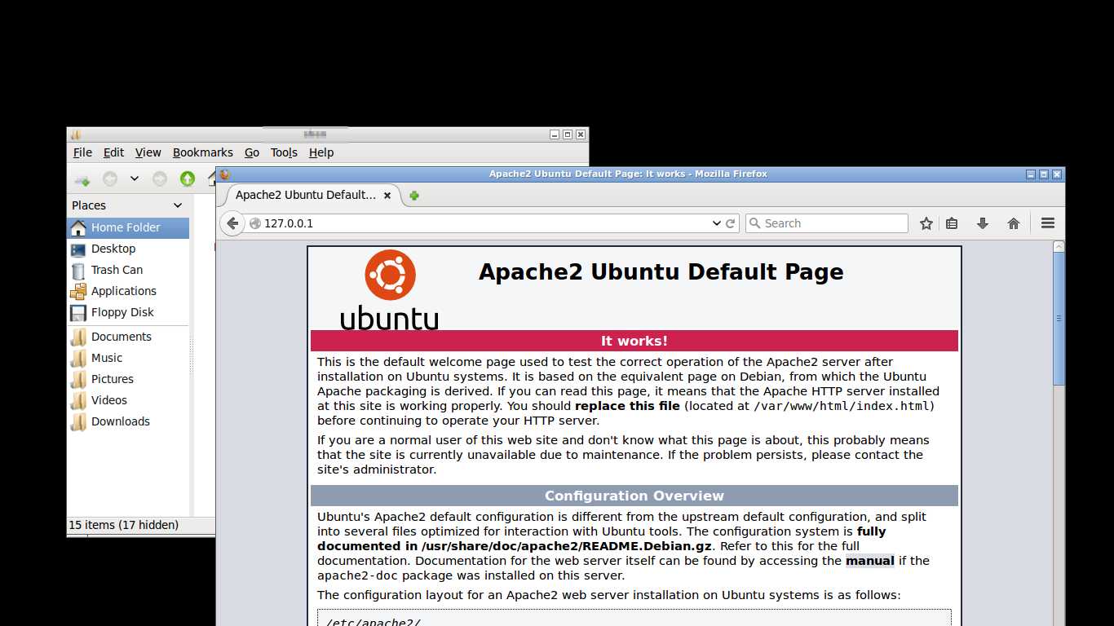Viewport: 1114px width, 626px height.
Task: Open file manager history dropdown arrow
Action: pyautogui.click(x=135, y=179)
